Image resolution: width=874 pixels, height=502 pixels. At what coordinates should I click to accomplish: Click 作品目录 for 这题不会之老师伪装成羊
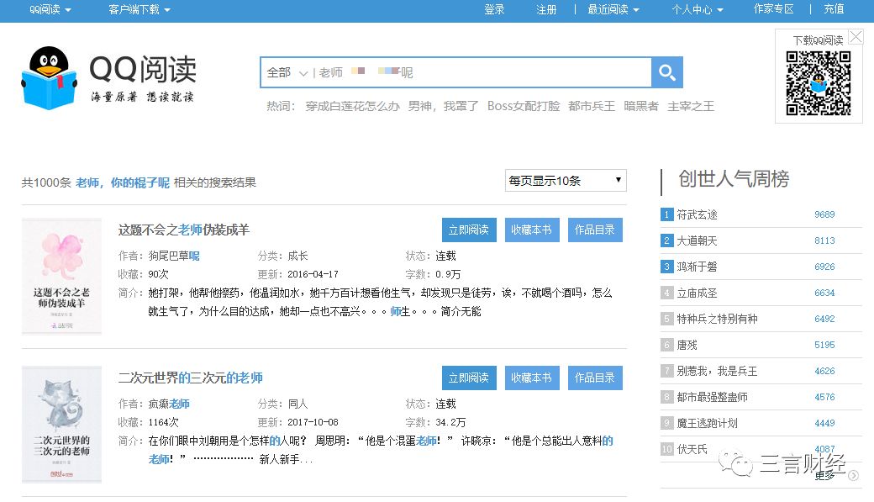click(x=595, y=230)
